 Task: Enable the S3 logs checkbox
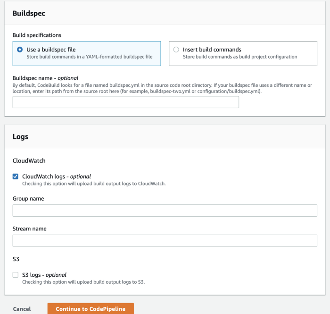pyautogui.click(x=16, y=275)
